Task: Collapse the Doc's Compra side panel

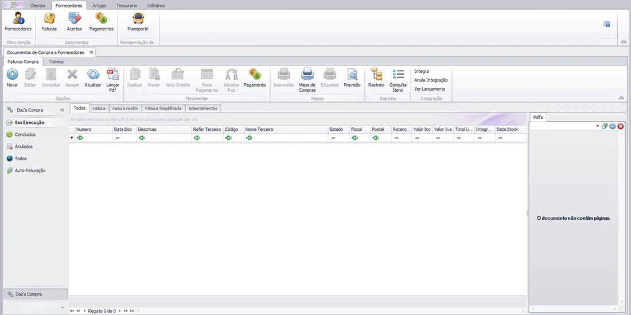Action: tap(62, 110)
